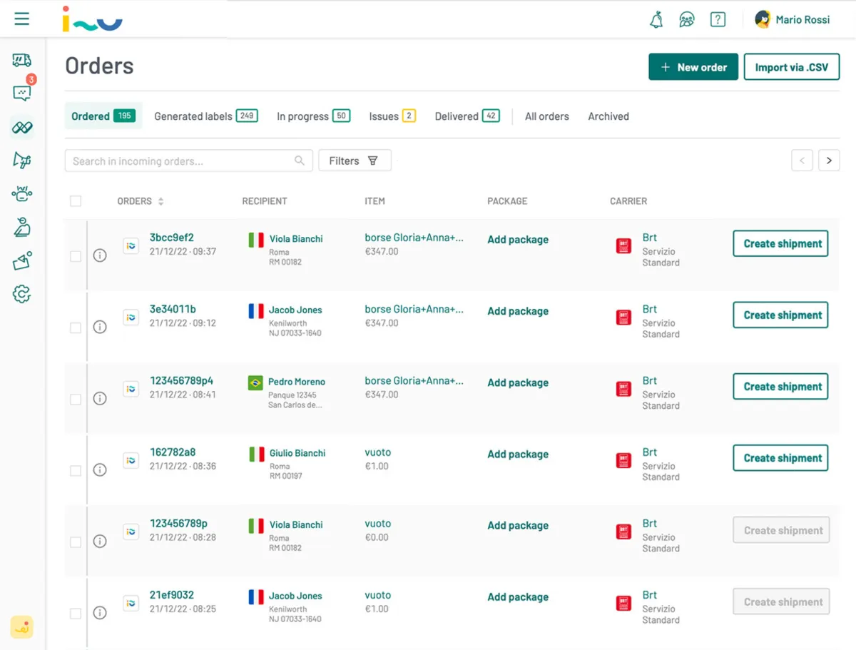Check the box for order 21ef9032
Screen dimensions: 856x650
[76, 613]
